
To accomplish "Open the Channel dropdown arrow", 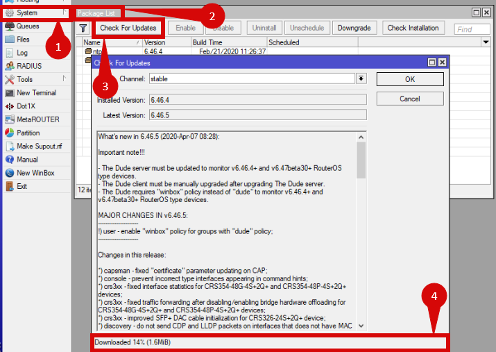I will (x=361, y=78).
